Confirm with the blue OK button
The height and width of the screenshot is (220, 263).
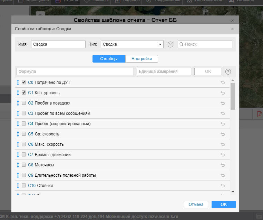223,205
